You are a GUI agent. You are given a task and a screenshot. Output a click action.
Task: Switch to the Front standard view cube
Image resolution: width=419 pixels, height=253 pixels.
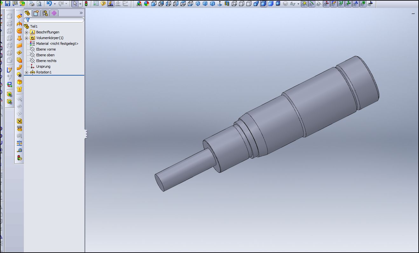click(154, 4)
